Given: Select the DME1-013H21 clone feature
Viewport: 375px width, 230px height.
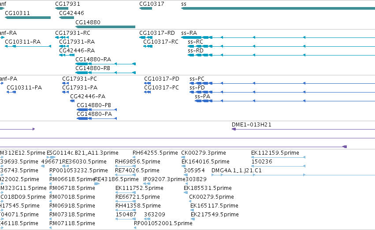Looking at the screenshot, I should pos(303,129).
